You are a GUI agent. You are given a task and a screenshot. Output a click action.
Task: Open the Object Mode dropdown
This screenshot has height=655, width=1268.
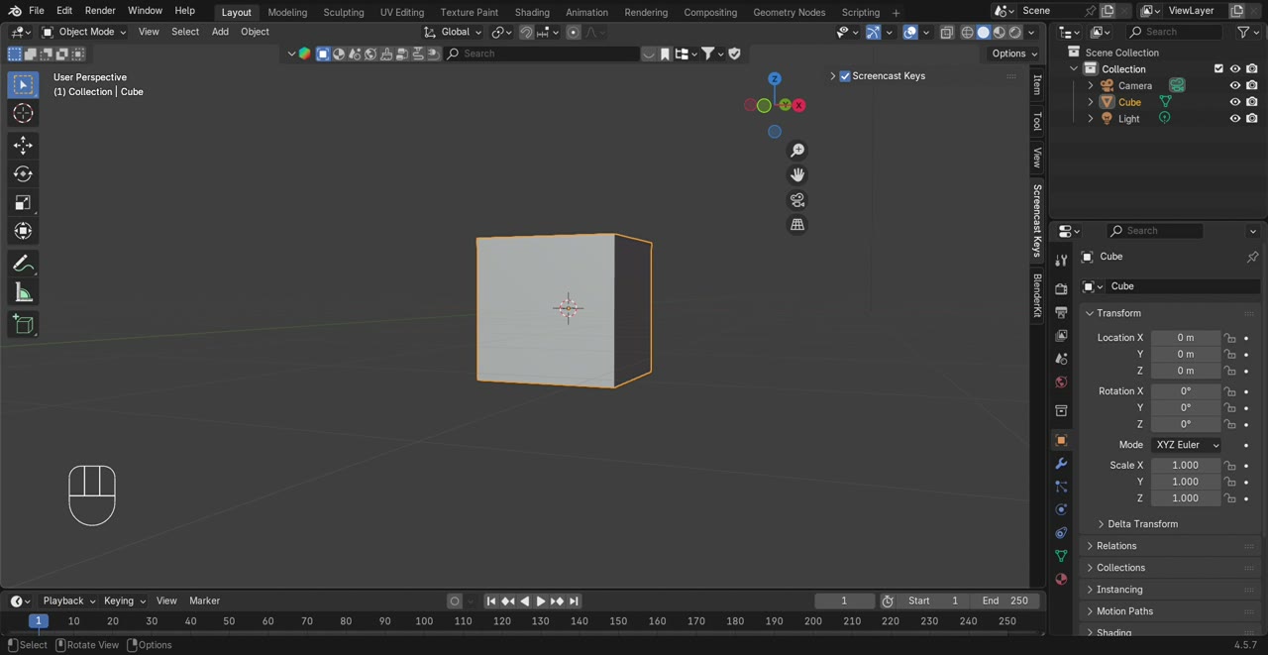(83, 32)
